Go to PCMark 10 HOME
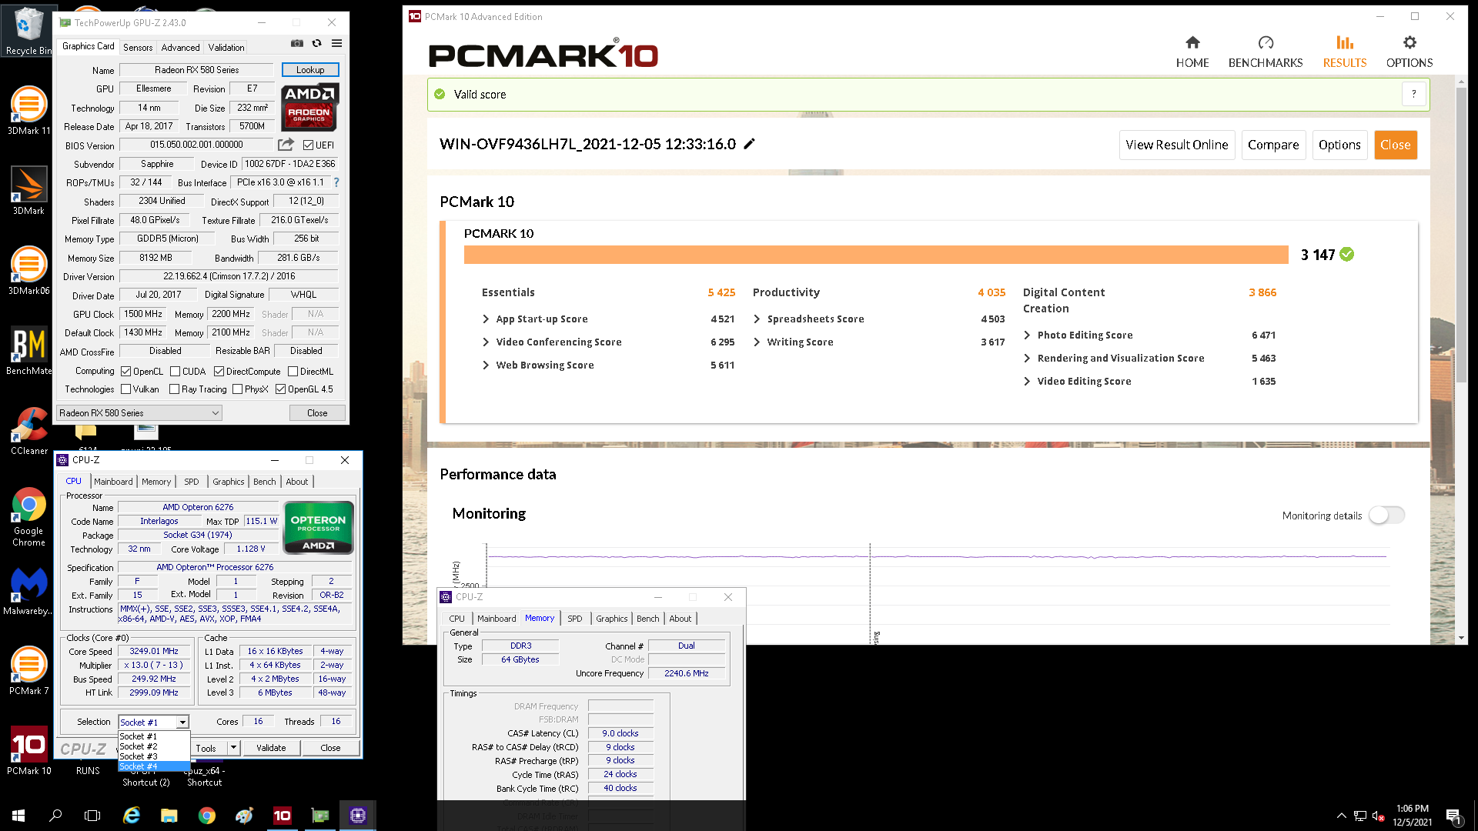 (1192, 52)
